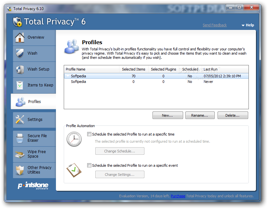This screenshot has width=268, height=209.
Task: Click the Delete... button
Action: (x=233, y=115)
